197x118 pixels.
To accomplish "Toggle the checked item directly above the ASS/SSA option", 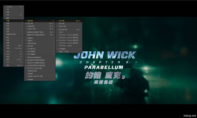I will (x=40, y=65).
